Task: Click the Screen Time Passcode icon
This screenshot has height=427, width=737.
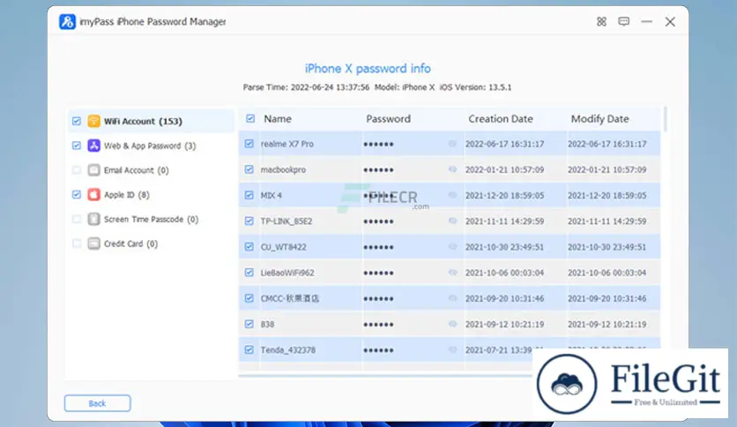Action: pyautogui.click(x=94, y=219)
